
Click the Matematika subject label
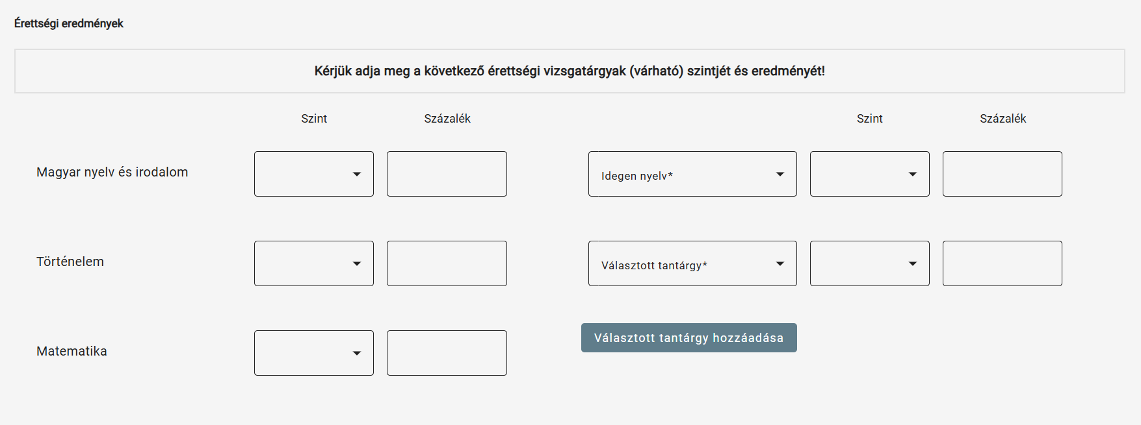(72, 351)
